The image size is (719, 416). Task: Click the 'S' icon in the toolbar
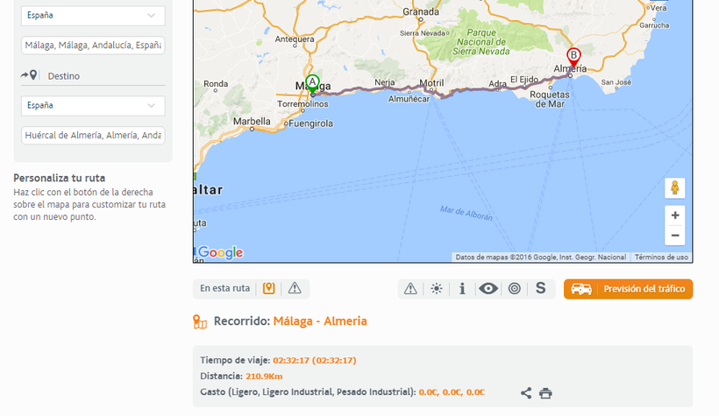pos(540,288)
